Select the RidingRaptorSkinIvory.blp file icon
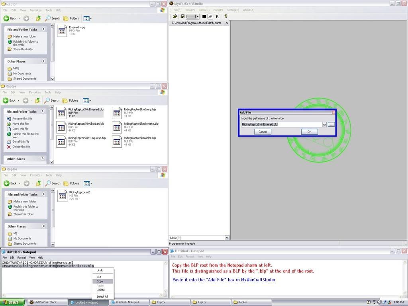 pyautogui.click(x=117, y=113)
